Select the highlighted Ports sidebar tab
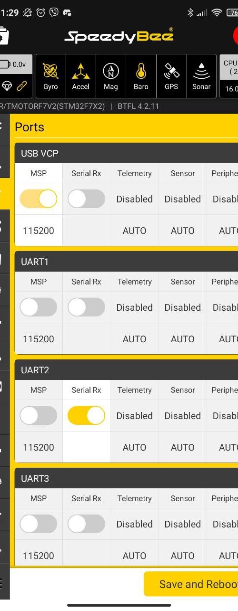This screenshot has height=611, width=238. (4, 193)
